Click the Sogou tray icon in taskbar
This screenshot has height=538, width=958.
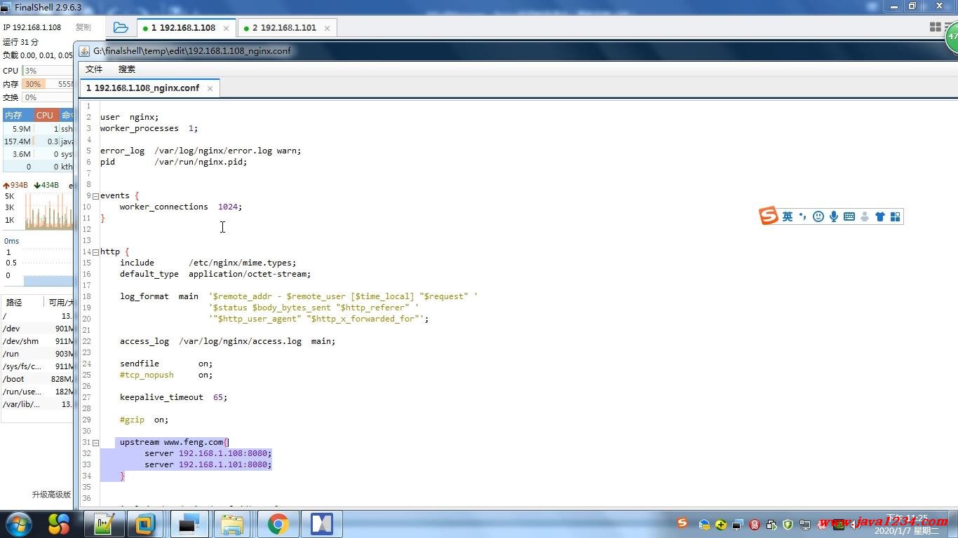pyautogui.click(x=682, y=523)
